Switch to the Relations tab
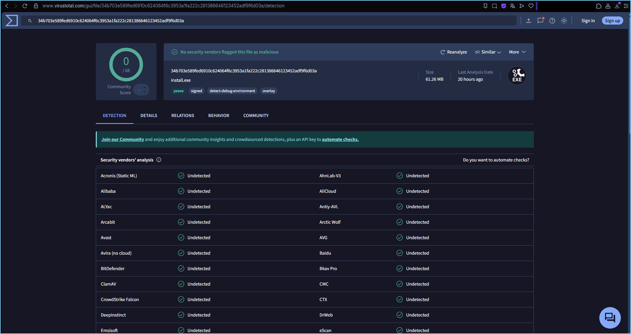 click(x=183, y=115)
